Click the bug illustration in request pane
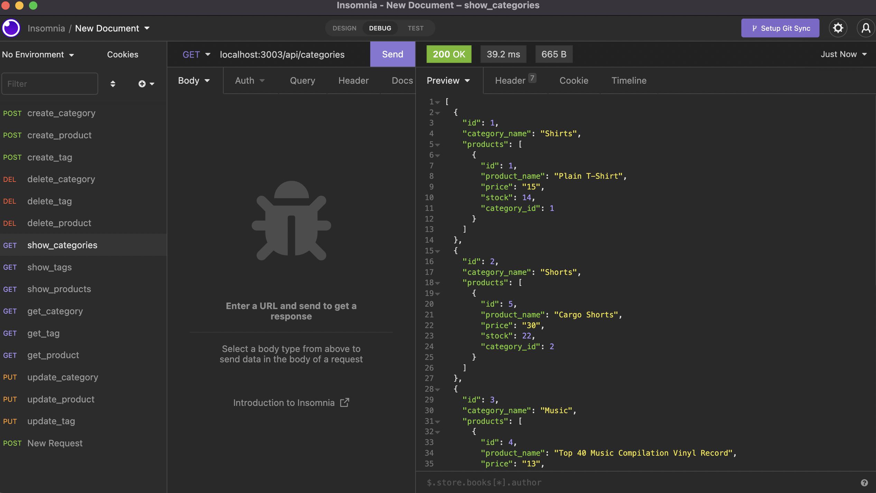Viewport: 876px width, 493px height. pyautogui.click(x=291, y=221)
